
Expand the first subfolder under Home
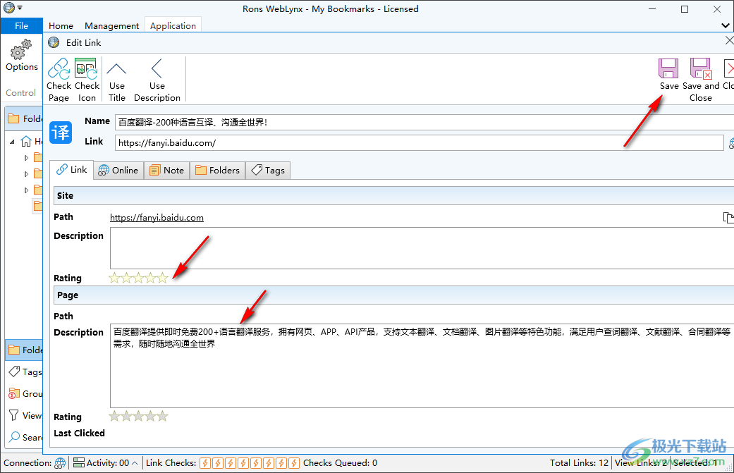click(27, 157)
